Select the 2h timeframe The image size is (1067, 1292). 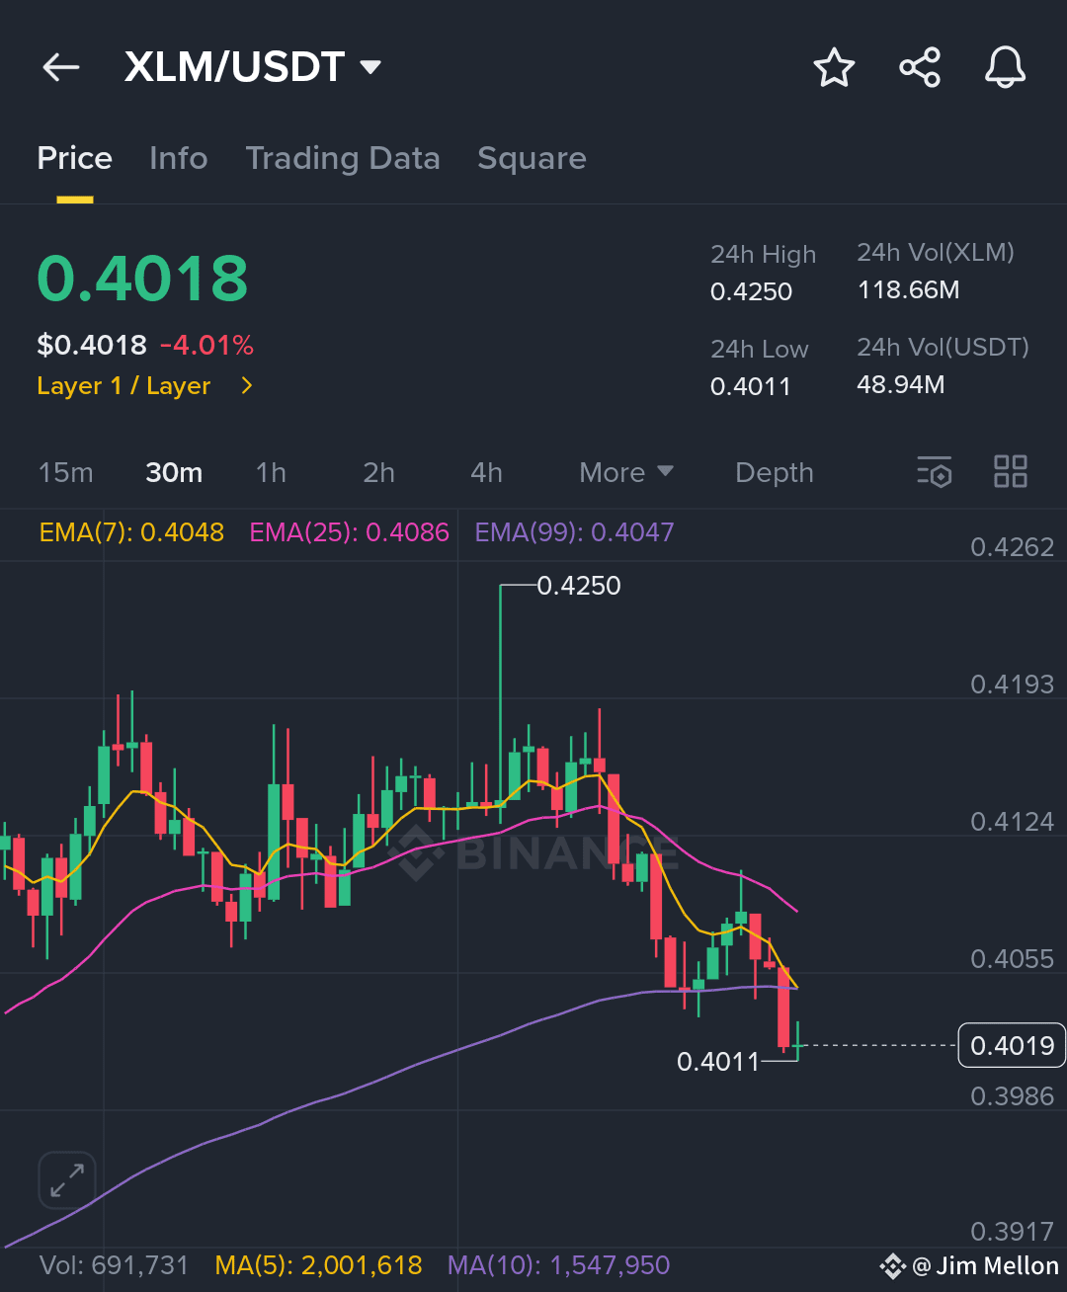[378, 472]
